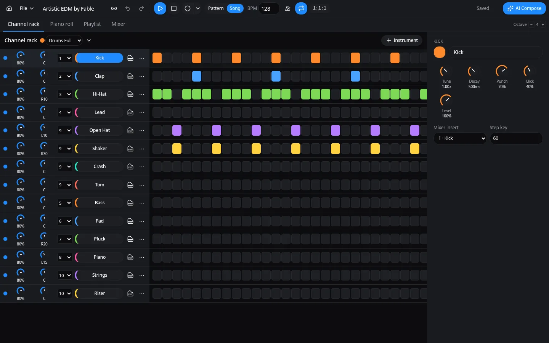Redo the last action
The height and width of the screenshot is (343, 549).
pyautogui.click(x=141, y=8)
